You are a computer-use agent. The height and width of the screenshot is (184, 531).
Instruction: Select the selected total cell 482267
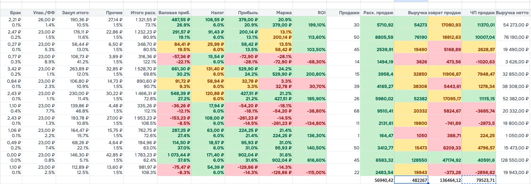coord(411,180)
